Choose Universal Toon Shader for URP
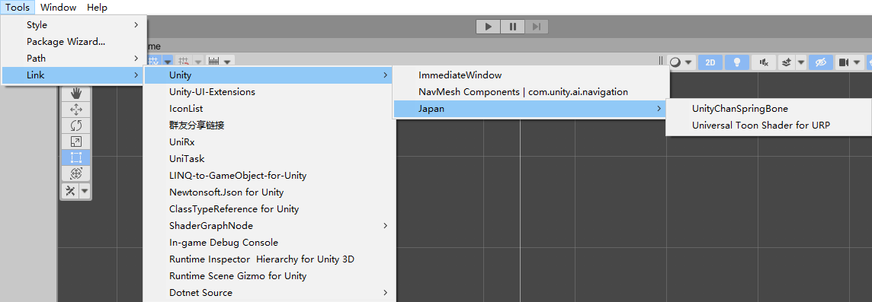The height and width of the screenshot is (302, 872). click(x=768, y=126)
